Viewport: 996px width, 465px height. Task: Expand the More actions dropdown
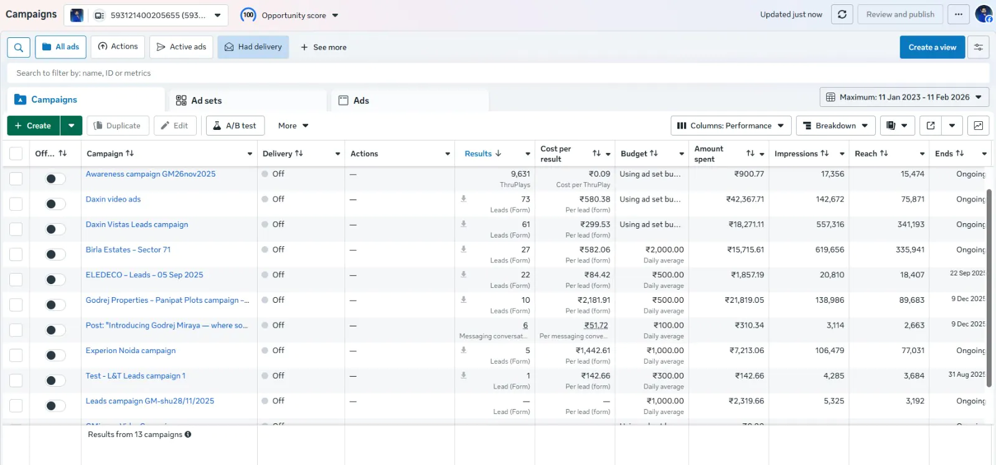(293, 126)
